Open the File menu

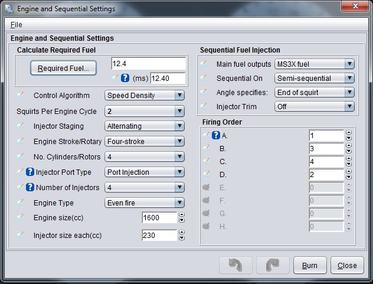pos(16,25)
